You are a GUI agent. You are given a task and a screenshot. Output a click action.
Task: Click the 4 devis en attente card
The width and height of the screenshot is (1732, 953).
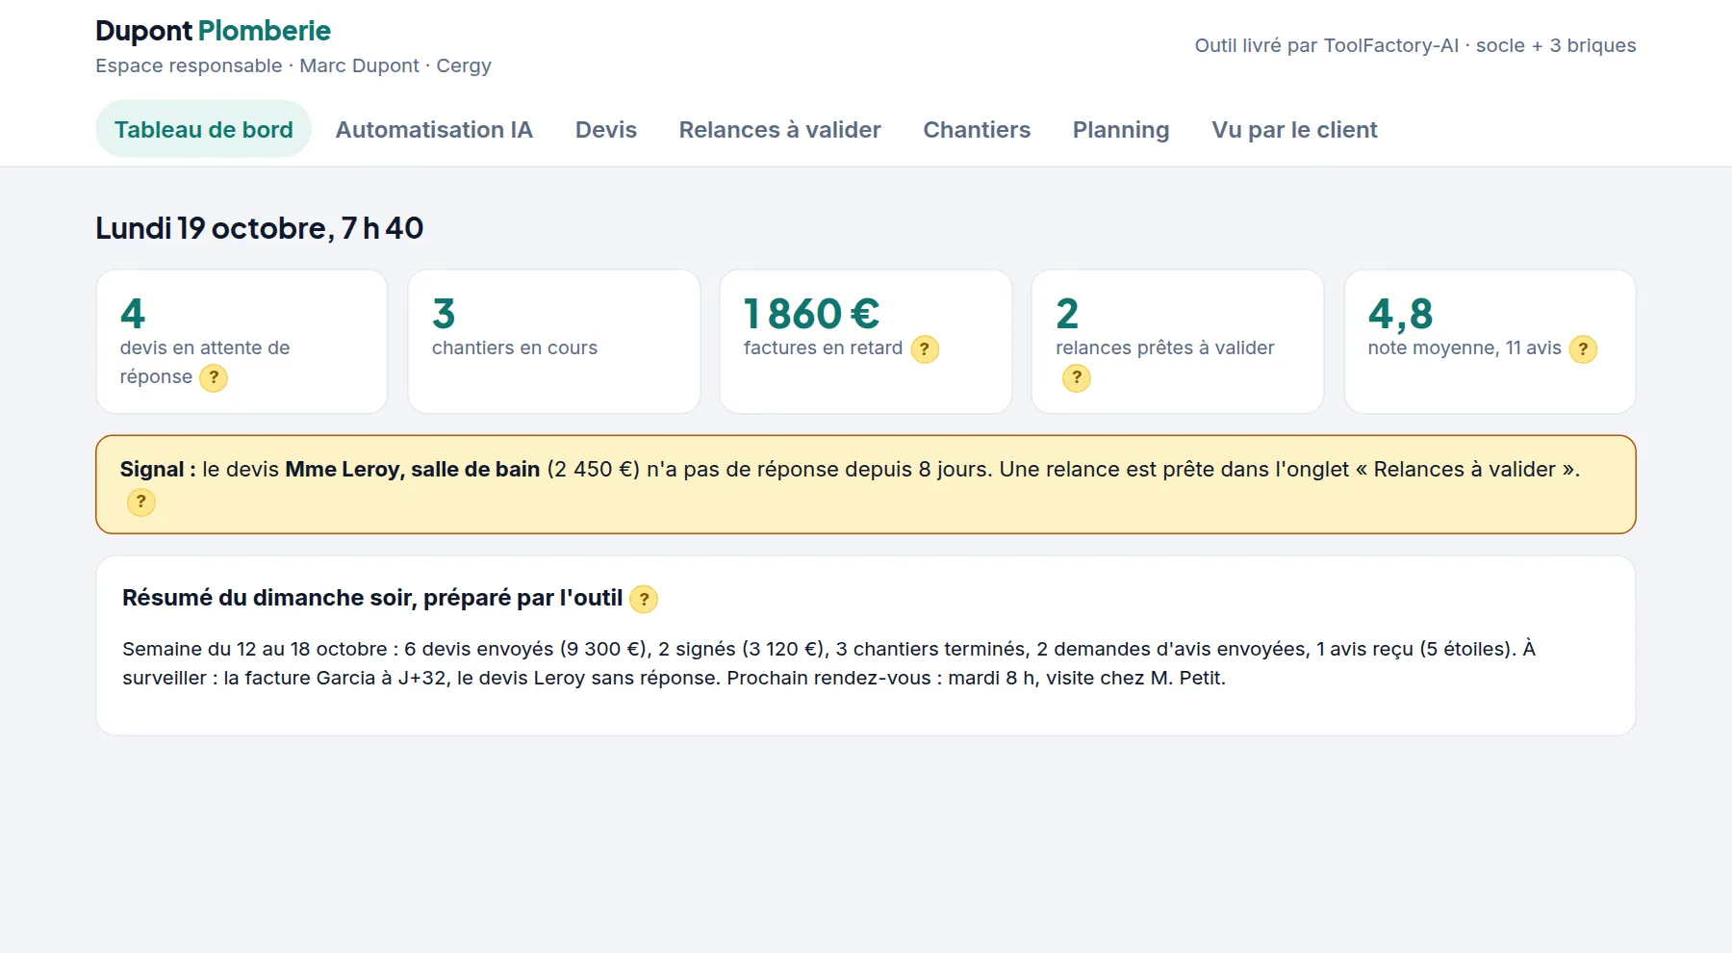pyautogui.click(x=242, y=342)
